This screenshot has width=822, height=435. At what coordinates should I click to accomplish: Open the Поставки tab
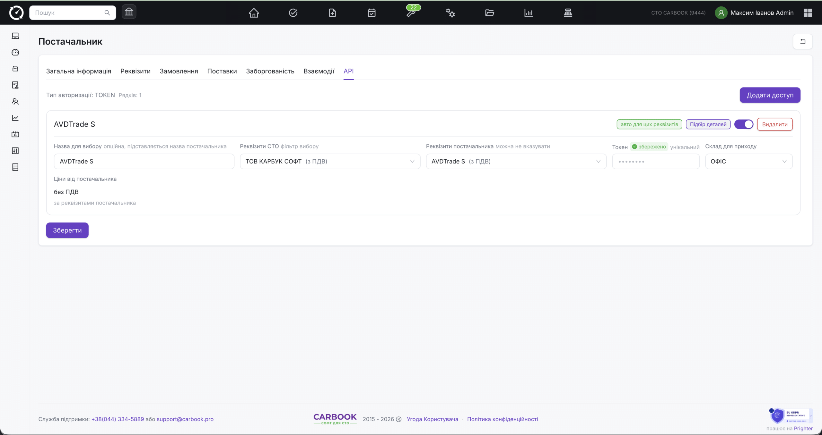[222, 71]
